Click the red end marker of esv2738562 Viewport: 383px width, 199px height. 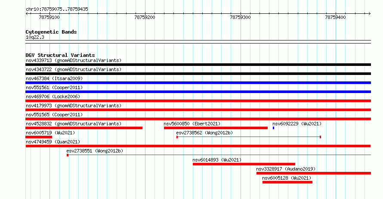[321, 137]
